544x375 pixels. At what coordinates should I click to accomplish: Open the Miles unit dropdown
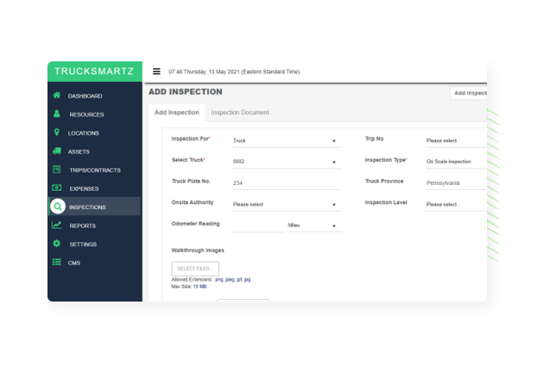coord(314,226)
